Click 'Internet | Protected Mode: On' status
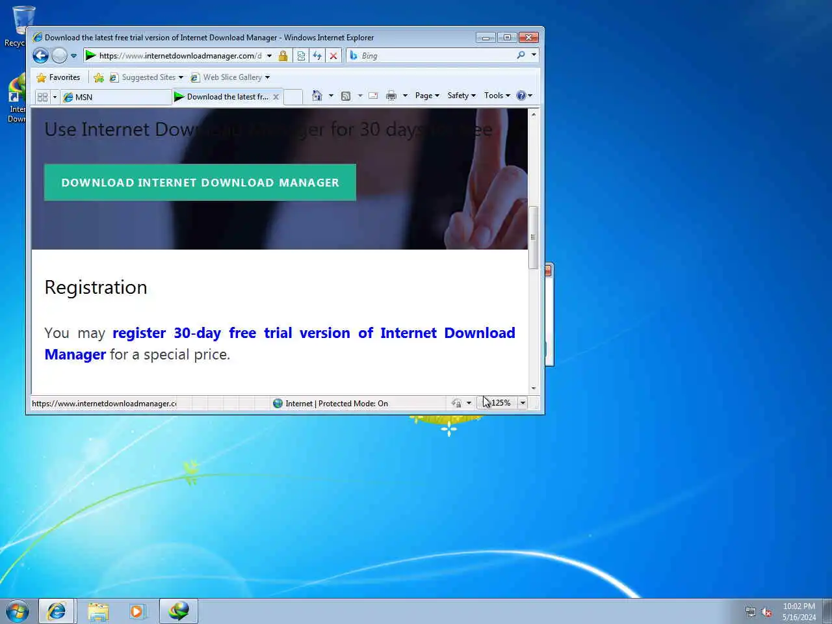Image resolution: width=832 pixels, height=624 pixels. click(330, 403)
